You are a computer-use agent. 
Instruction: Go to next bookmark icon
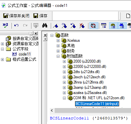pyautogui.click(x=64, y=26)
